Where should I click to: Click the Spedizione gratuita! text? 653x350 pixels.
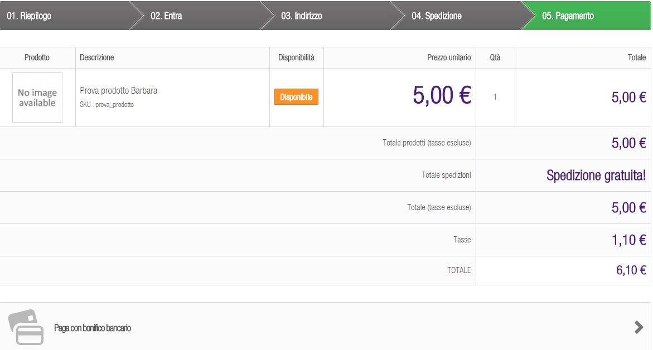pos(596,176)
